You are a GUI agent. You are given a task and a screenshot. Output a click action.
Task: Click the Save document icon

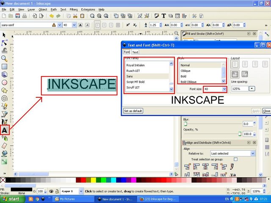pyautogui.click(x=18, y=16)
